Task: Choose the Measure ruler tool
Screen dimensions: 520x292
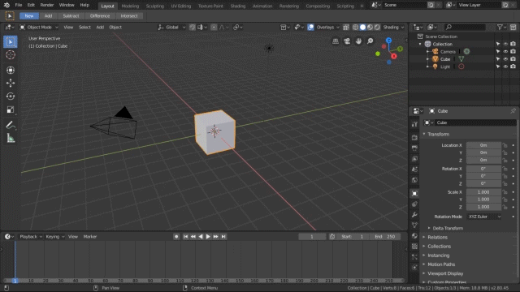Action: (11, 139)
